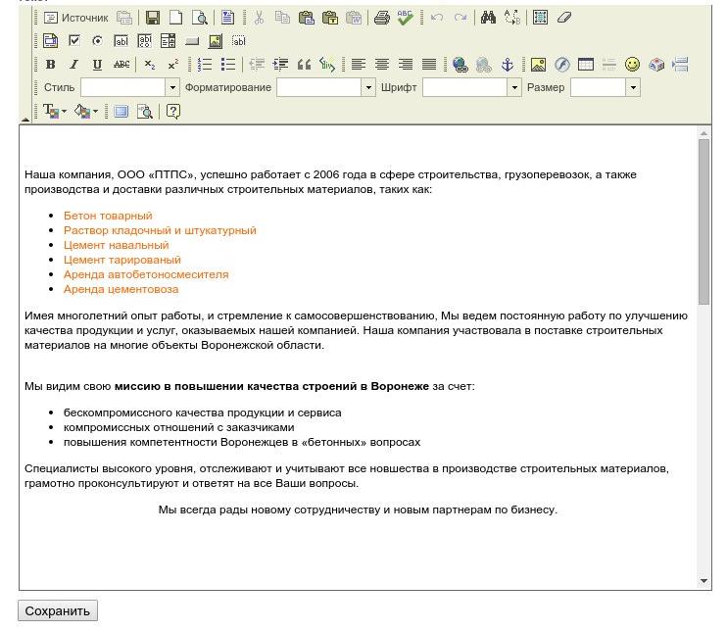Insert a textarea field
The image size is (727, 631).
(145, 41)
